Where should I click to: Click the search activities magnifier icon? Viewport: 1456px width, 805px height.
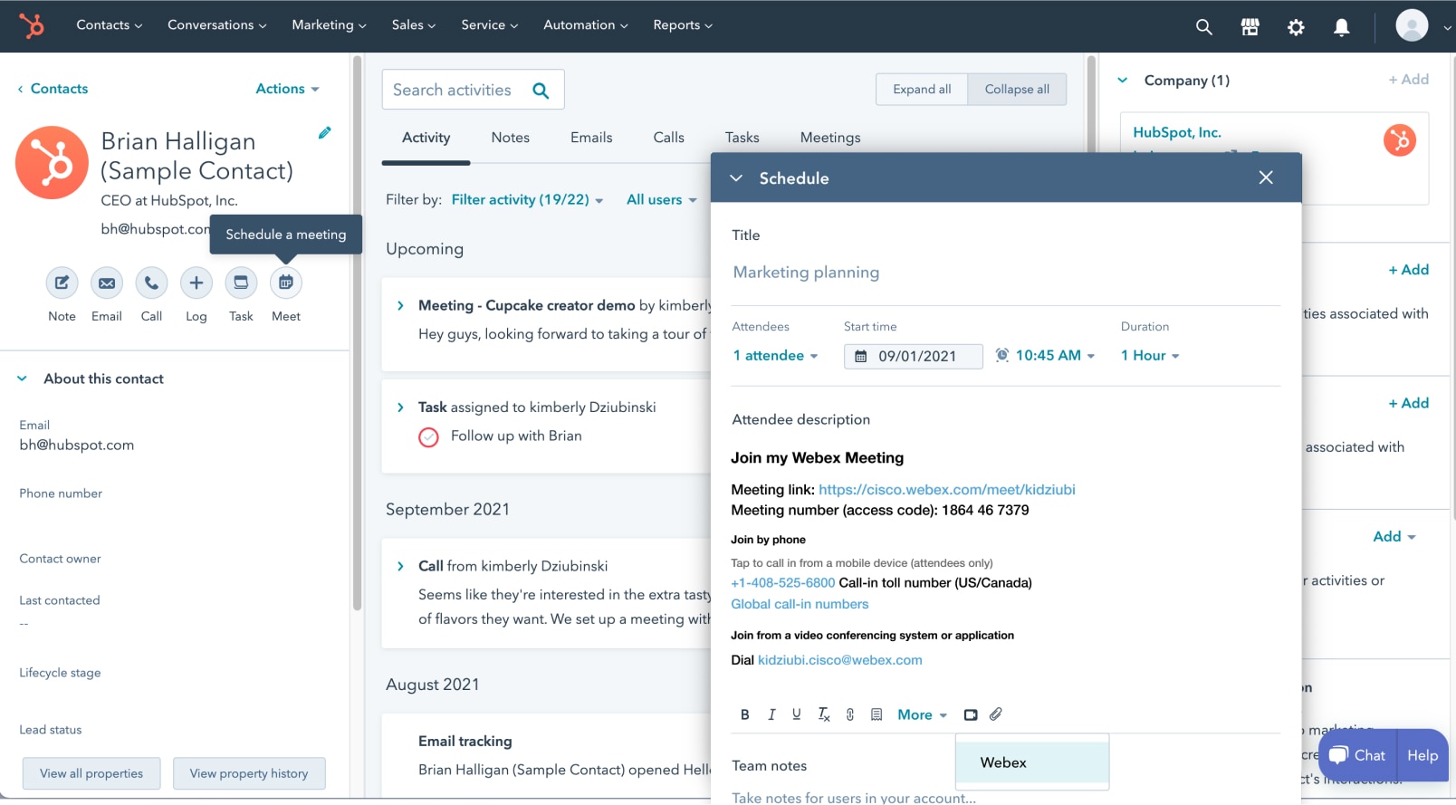point(541,90)
